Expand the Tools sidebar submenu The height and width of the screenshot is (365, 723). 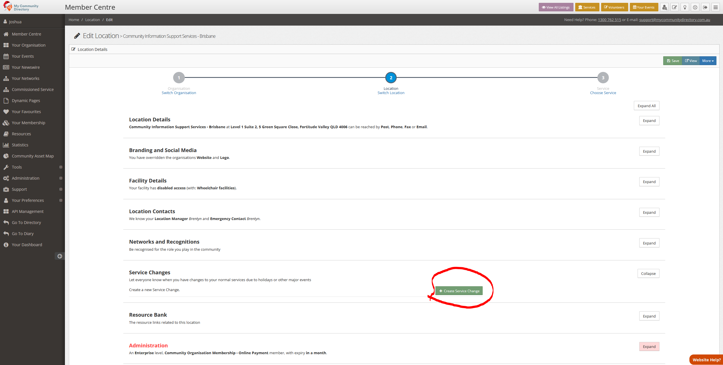pyautogui.click(x=60, y=167)
